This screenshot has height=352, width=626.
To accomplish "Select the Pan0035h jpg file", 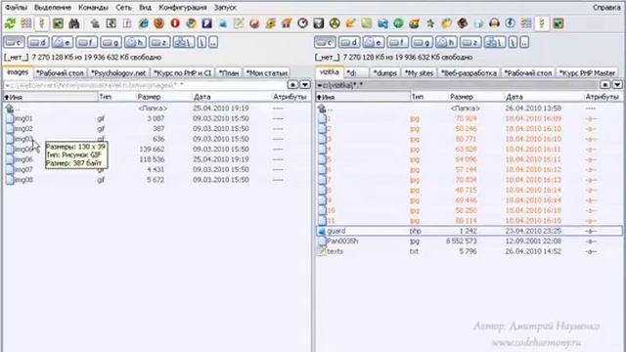I will [x=469, y=242].
